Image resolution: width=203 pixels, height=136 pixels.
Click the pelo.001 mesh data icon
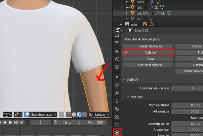169,13
